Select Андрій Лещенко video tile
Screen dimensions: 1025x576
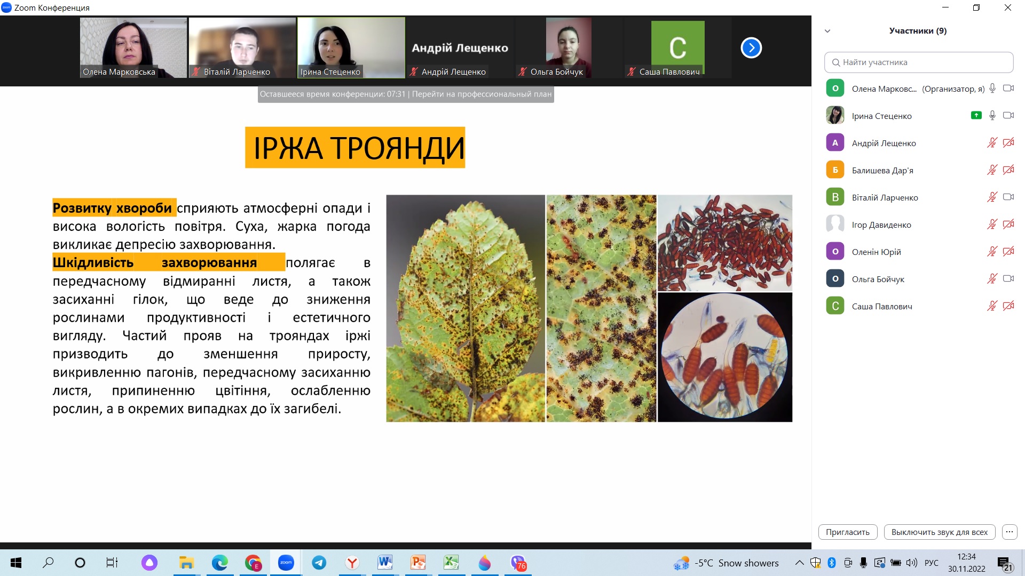click(x=460, y=48)
